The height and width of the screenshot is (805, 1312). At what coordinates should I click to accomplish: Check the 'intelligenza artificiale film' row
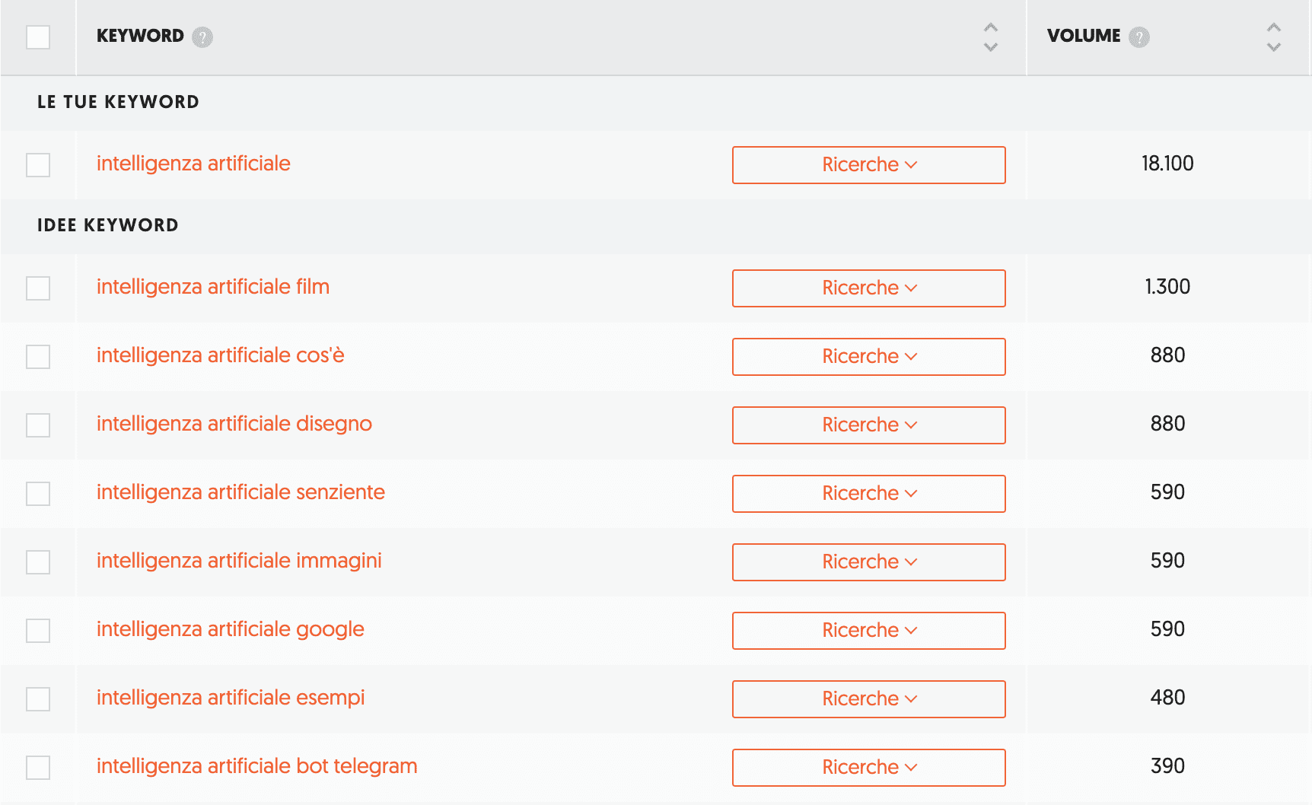click(x=38, y=288)
